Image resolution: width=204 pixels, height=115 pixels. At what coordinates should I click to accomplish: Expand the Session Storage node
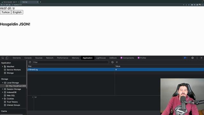tap(3, 89)
